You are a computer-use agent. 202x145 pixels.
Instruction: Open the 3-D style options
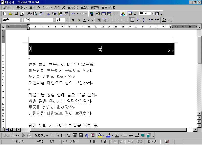pos(149,135)
